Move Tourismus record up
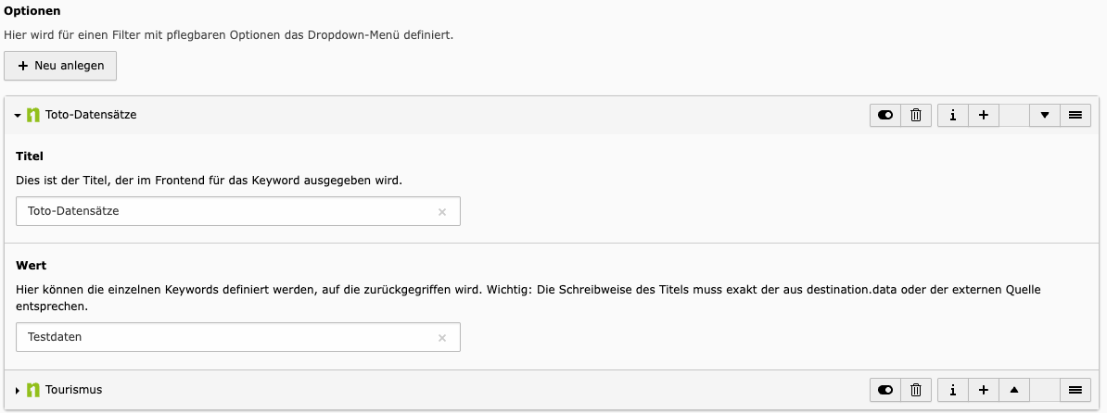The height and width of the screenshot is (413, 1107). coord(1014,391)
